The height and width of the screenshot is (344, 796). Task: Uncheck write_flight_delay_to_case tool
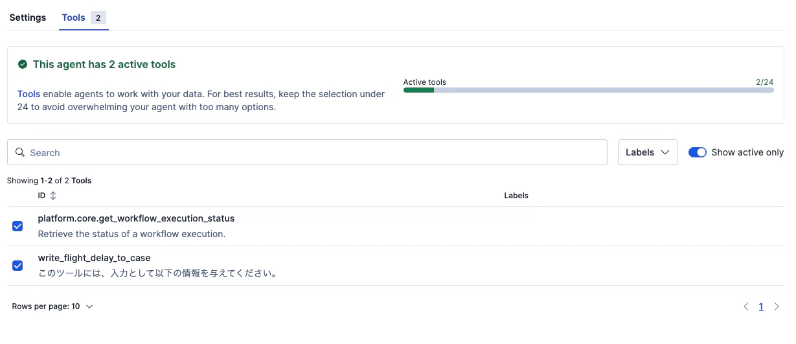click(17, 266)
